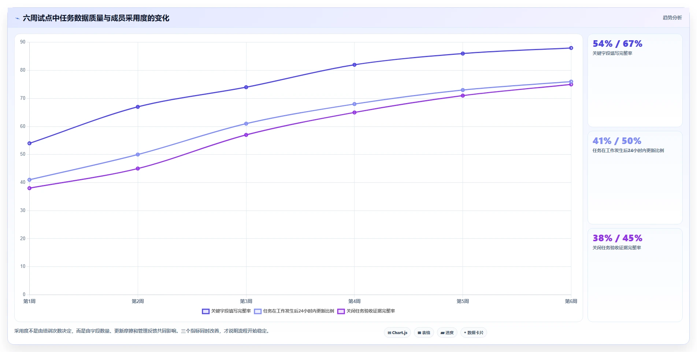
Task: Click the 第4周 x-axis label
Action: click(354, 301)
